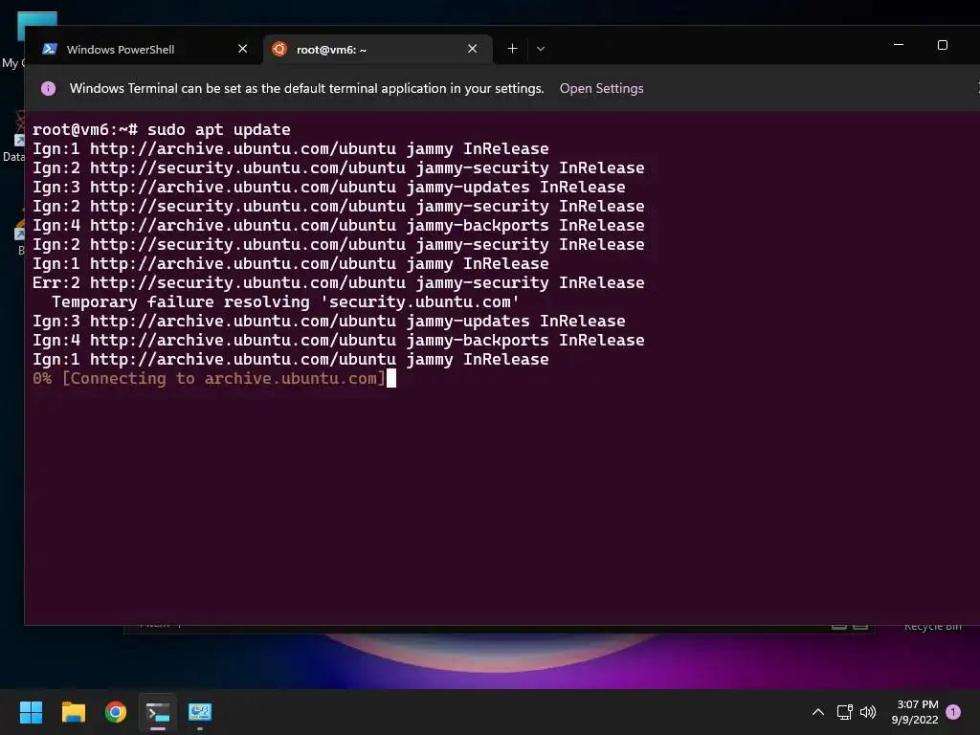Viewport: 980px width, 735px height.
Task: Click the Ubuntu icon on the tab
Action: coord(279,49)
